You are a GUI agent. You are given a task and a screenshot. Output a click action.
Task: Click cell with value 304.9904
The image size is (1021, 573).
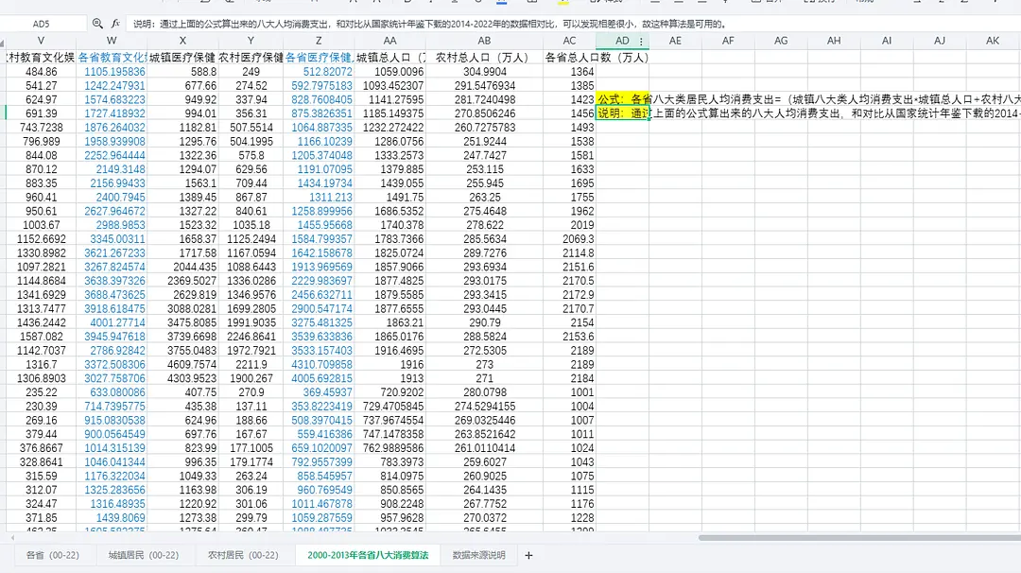[x=484, y=72]
